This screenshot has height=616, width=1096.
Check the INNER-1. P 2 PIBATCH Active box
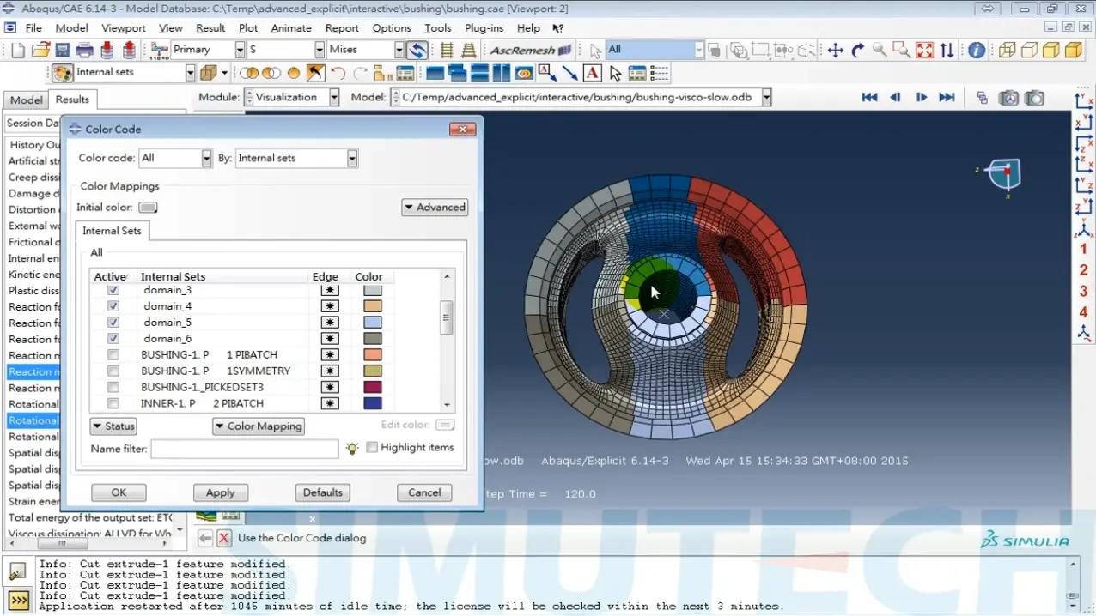[113, 403]
